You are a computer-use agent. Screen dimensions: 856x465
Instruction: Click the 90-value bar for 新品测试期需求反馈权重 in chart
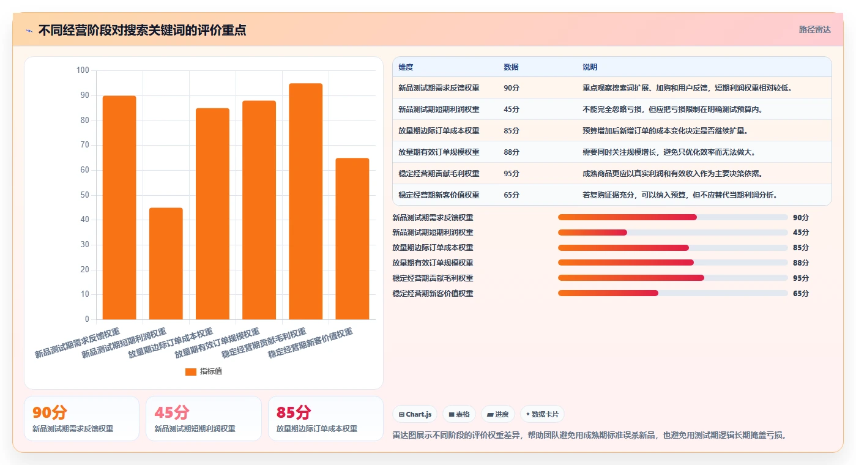pyautogui.click(x=119, y=207)
